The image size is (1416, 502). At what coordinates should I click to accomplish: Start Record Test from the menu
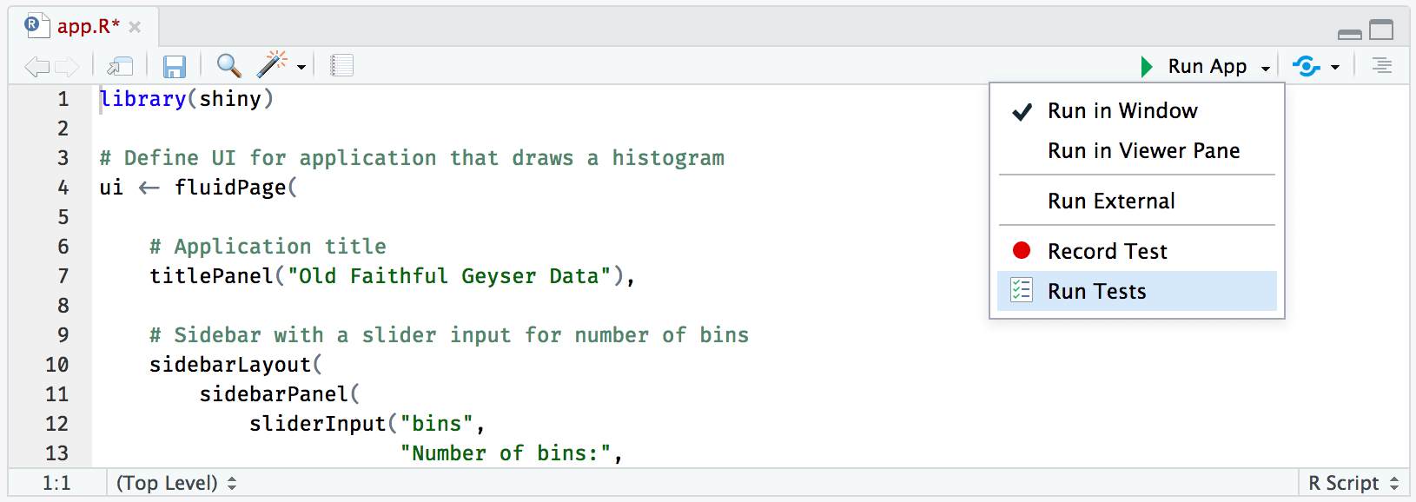(1106, 251)
